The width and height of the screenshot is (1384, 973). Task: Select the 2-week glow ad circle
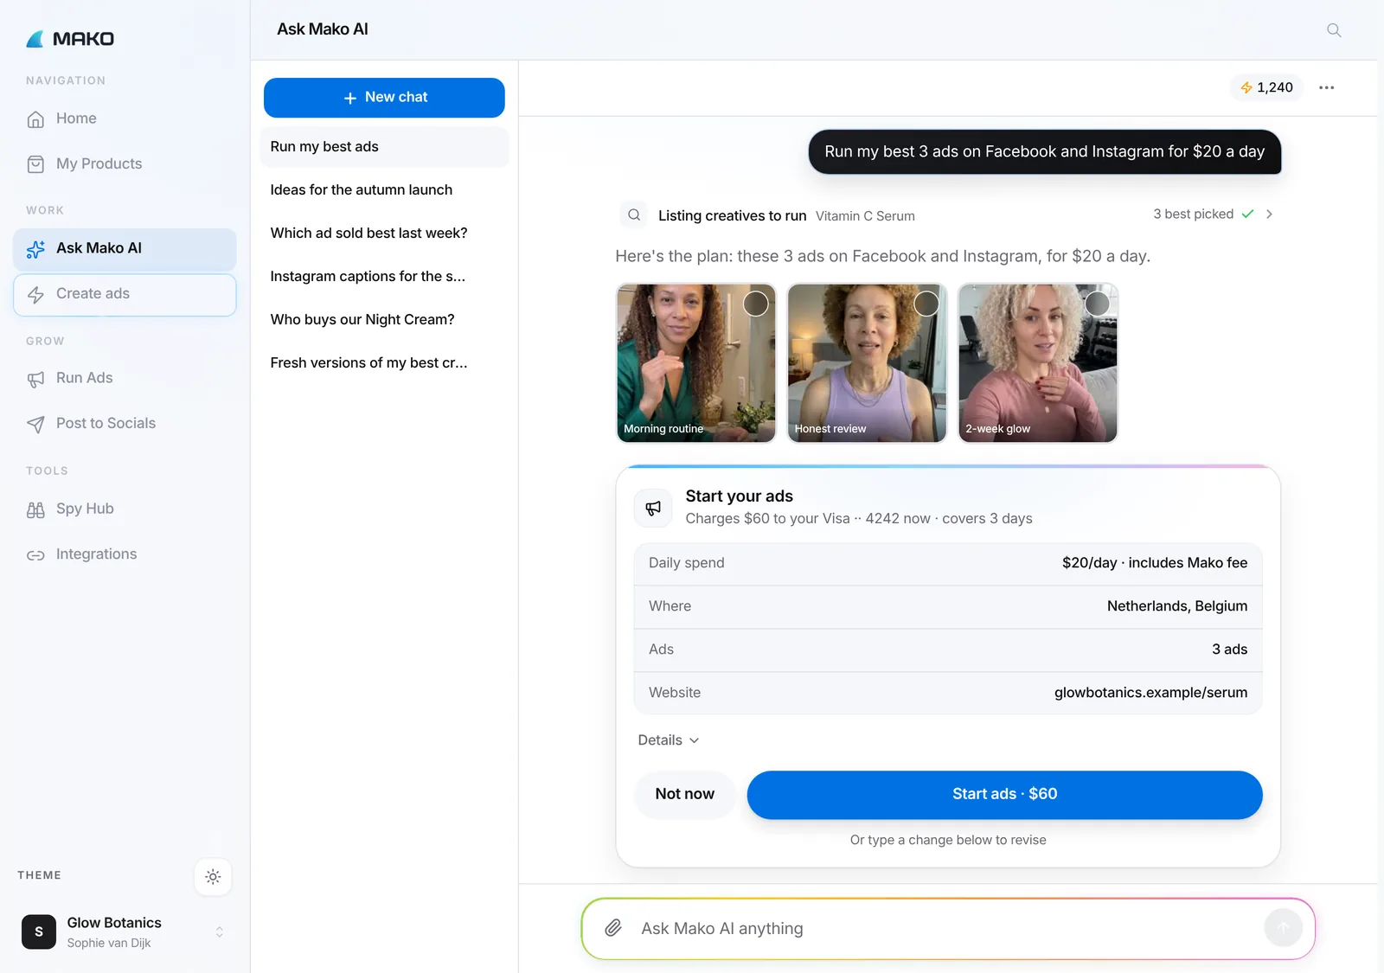[1097, 304]
